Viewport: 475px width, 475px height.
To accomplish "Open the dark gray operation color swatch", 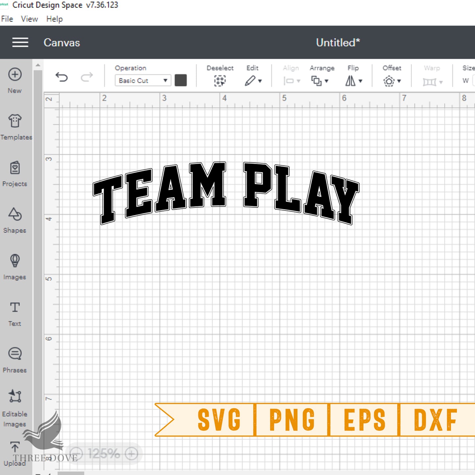I will click(x=181, y=80).
